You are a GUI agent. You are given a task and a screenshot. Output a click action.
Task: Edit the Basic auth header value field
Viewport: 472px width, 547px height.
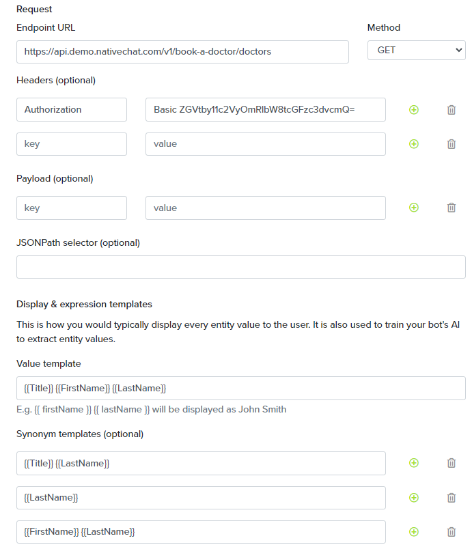[x=266, y=109]
